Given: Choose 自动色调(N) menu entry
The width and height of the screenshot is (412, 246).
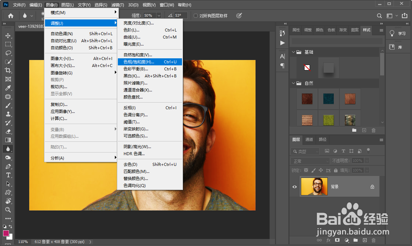Looking at the screenshot, I should pyautogui.click(x=81, y=34).
